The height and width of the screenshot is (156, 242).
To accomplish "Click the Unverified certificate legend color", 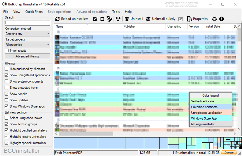I will [x=211, y=107].
